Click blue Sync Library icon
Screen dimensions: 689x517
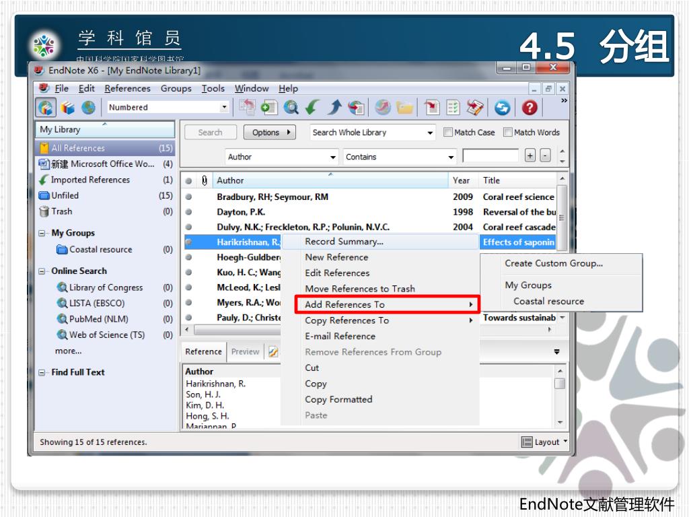[x=502, y=108]
